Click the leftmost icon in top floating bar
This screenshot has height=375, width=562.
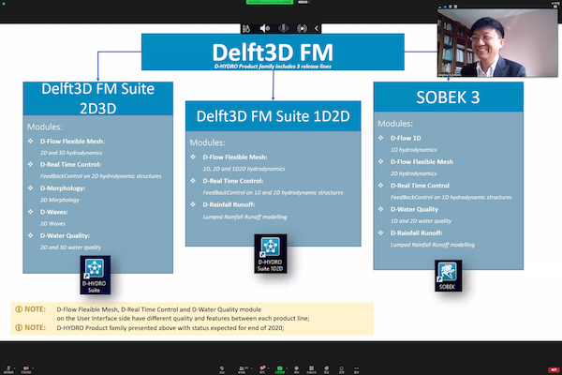[248, 28]
